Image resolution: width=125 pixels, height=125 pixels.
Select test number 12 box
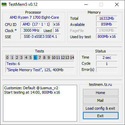63,58
